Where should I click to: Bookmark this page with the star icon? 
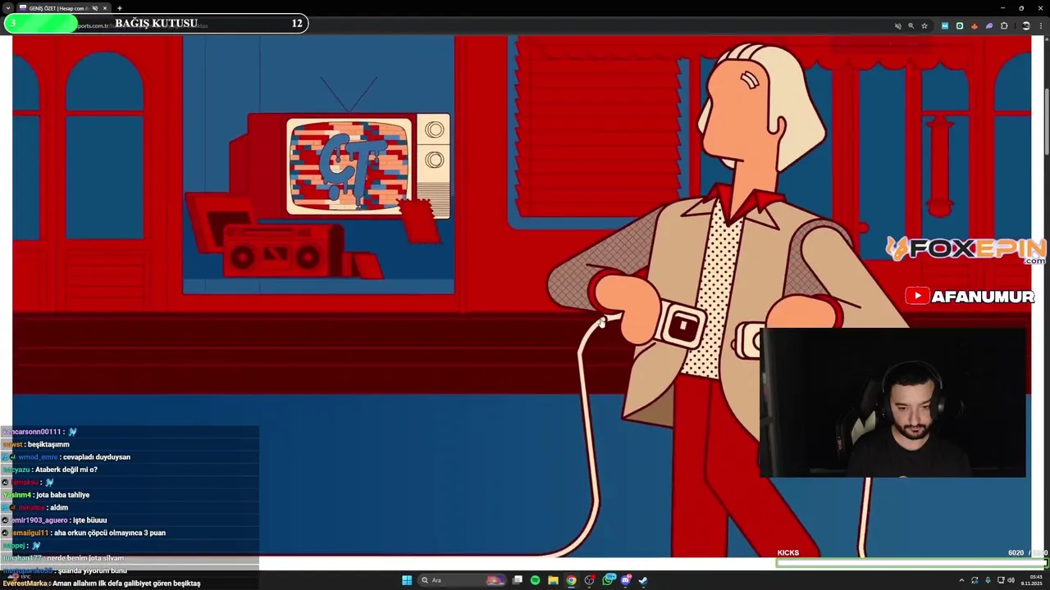tap(924, 25)
